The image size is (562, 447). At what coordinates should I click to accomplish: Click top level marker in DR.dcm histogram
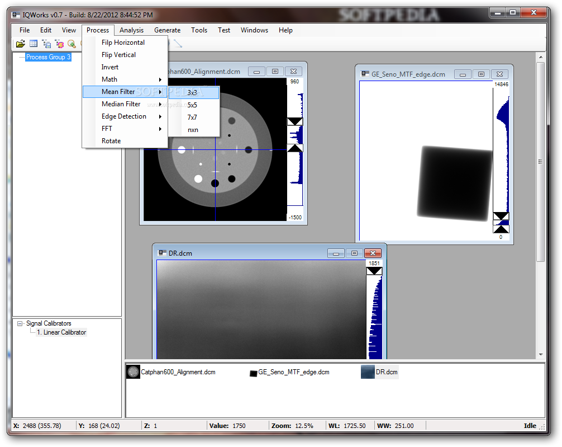point(374,271)
